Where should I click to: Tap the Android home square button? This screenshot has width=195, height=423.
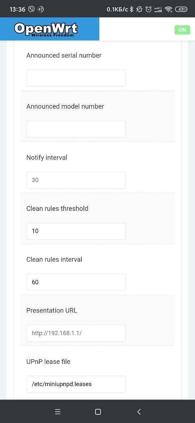[98, 411]
